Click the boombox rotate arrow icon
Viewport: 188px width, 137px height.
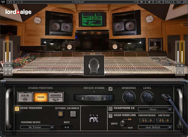(56, 100)
